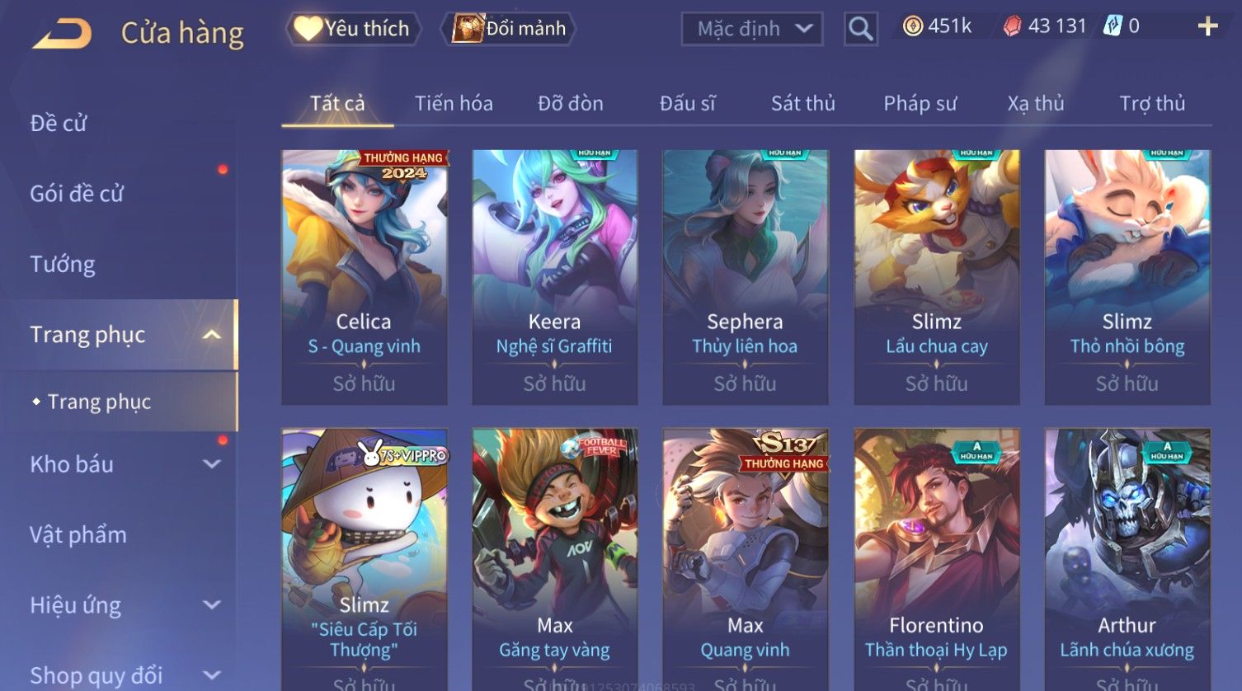Open the Keera Nghệ sĩ Graffiti skin card
The width and height of the screenshot is (1242, 691).
coord(555,277)
